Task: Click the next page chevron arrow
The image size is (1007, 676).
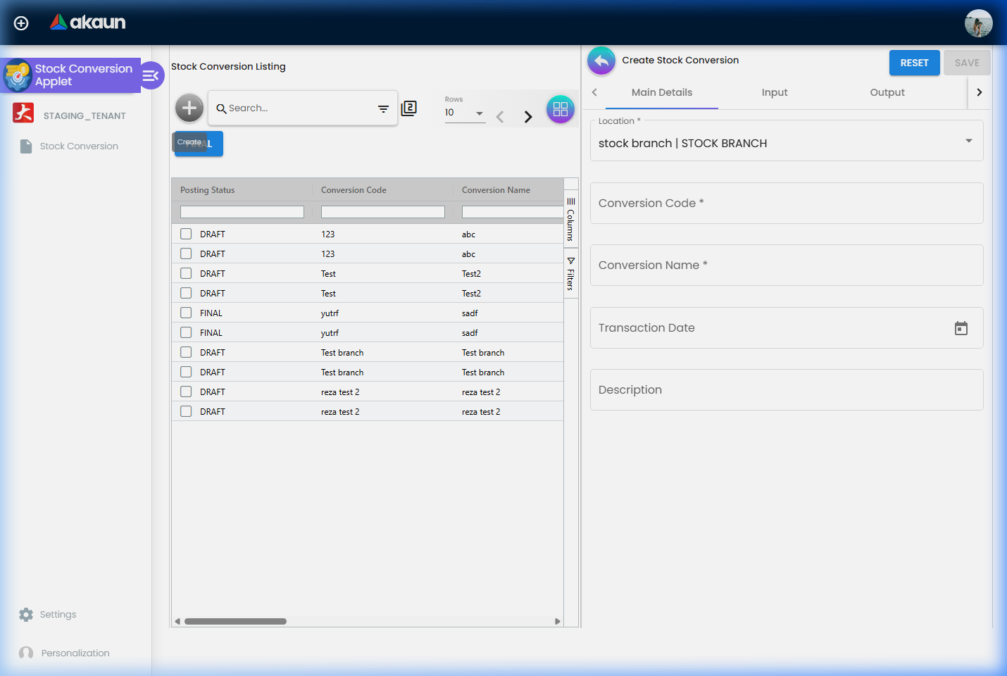Action: [528, 116]
